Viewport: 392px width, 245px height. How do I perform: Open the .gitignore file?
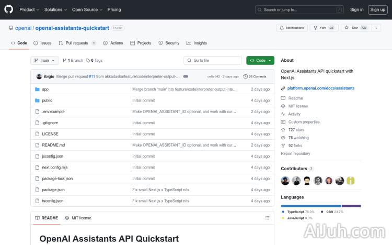tap(50, 122)
